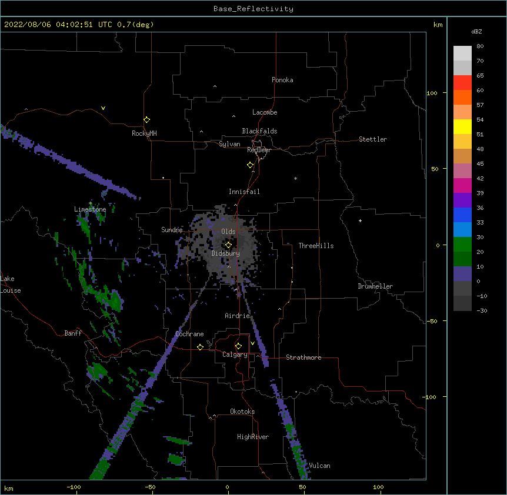Click the RockyMH label

(x=144, y=133)
